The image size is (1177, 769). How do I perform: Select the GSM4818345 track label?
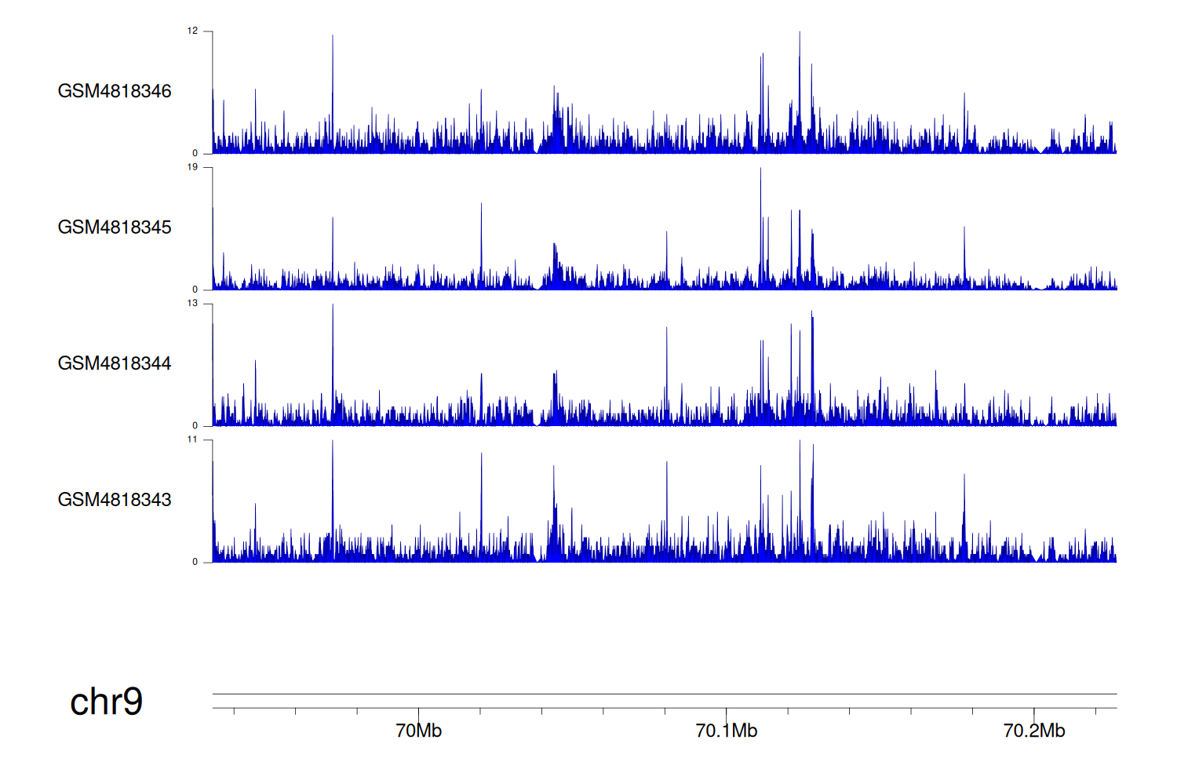[x=115, y=228]
